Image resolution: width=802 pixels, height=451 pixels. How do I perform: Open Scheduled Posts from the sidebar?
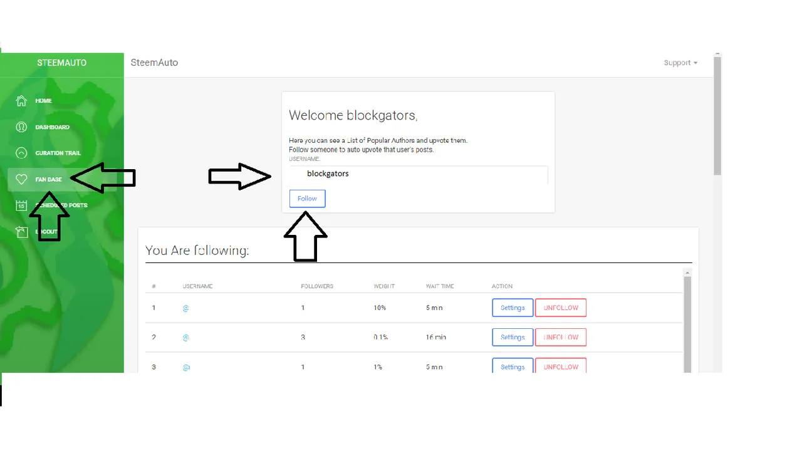[62, 205]
